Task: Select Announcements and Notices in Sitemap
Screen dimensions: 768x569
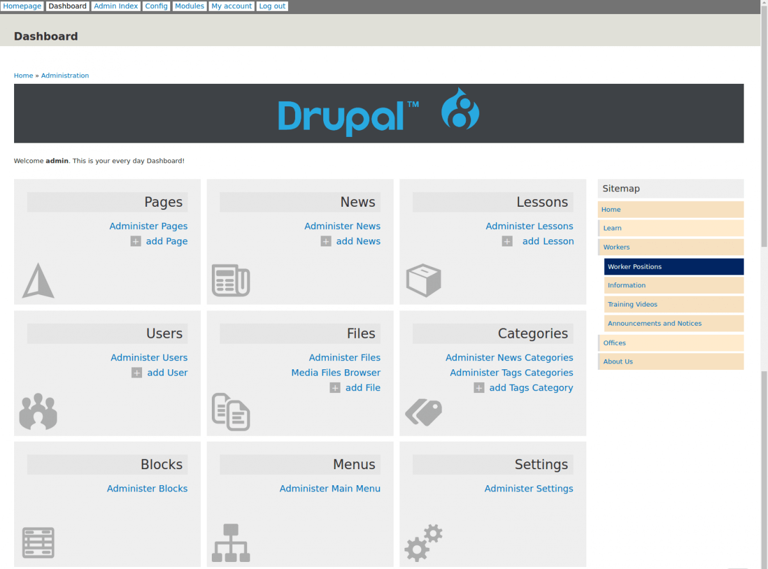Action: [674, 323]
